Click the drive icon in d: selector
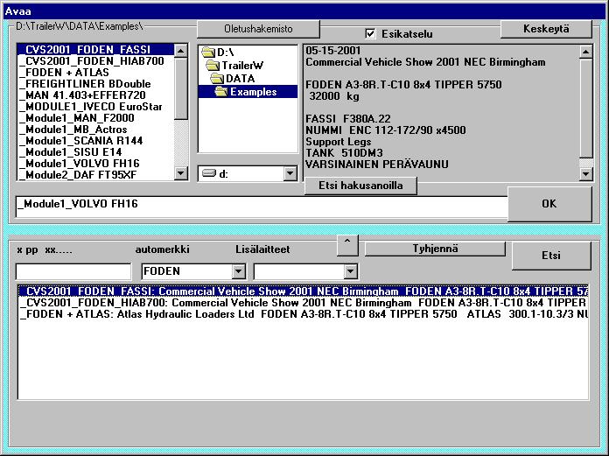609x456 pixels. pyautogui.click(x=209, y=173)
